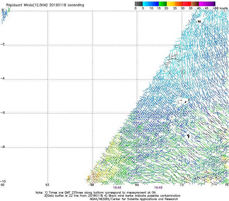Click the '>50 knots' legend label

(x=220, y=8)
